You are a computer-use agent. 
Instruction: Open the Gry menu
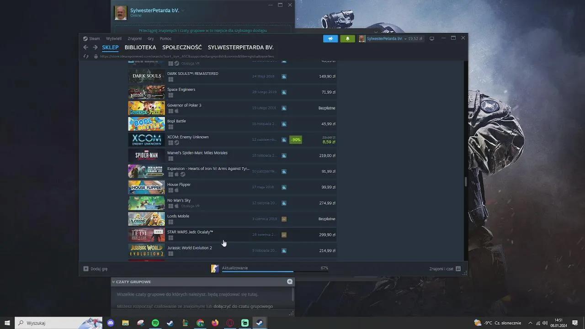150,39
